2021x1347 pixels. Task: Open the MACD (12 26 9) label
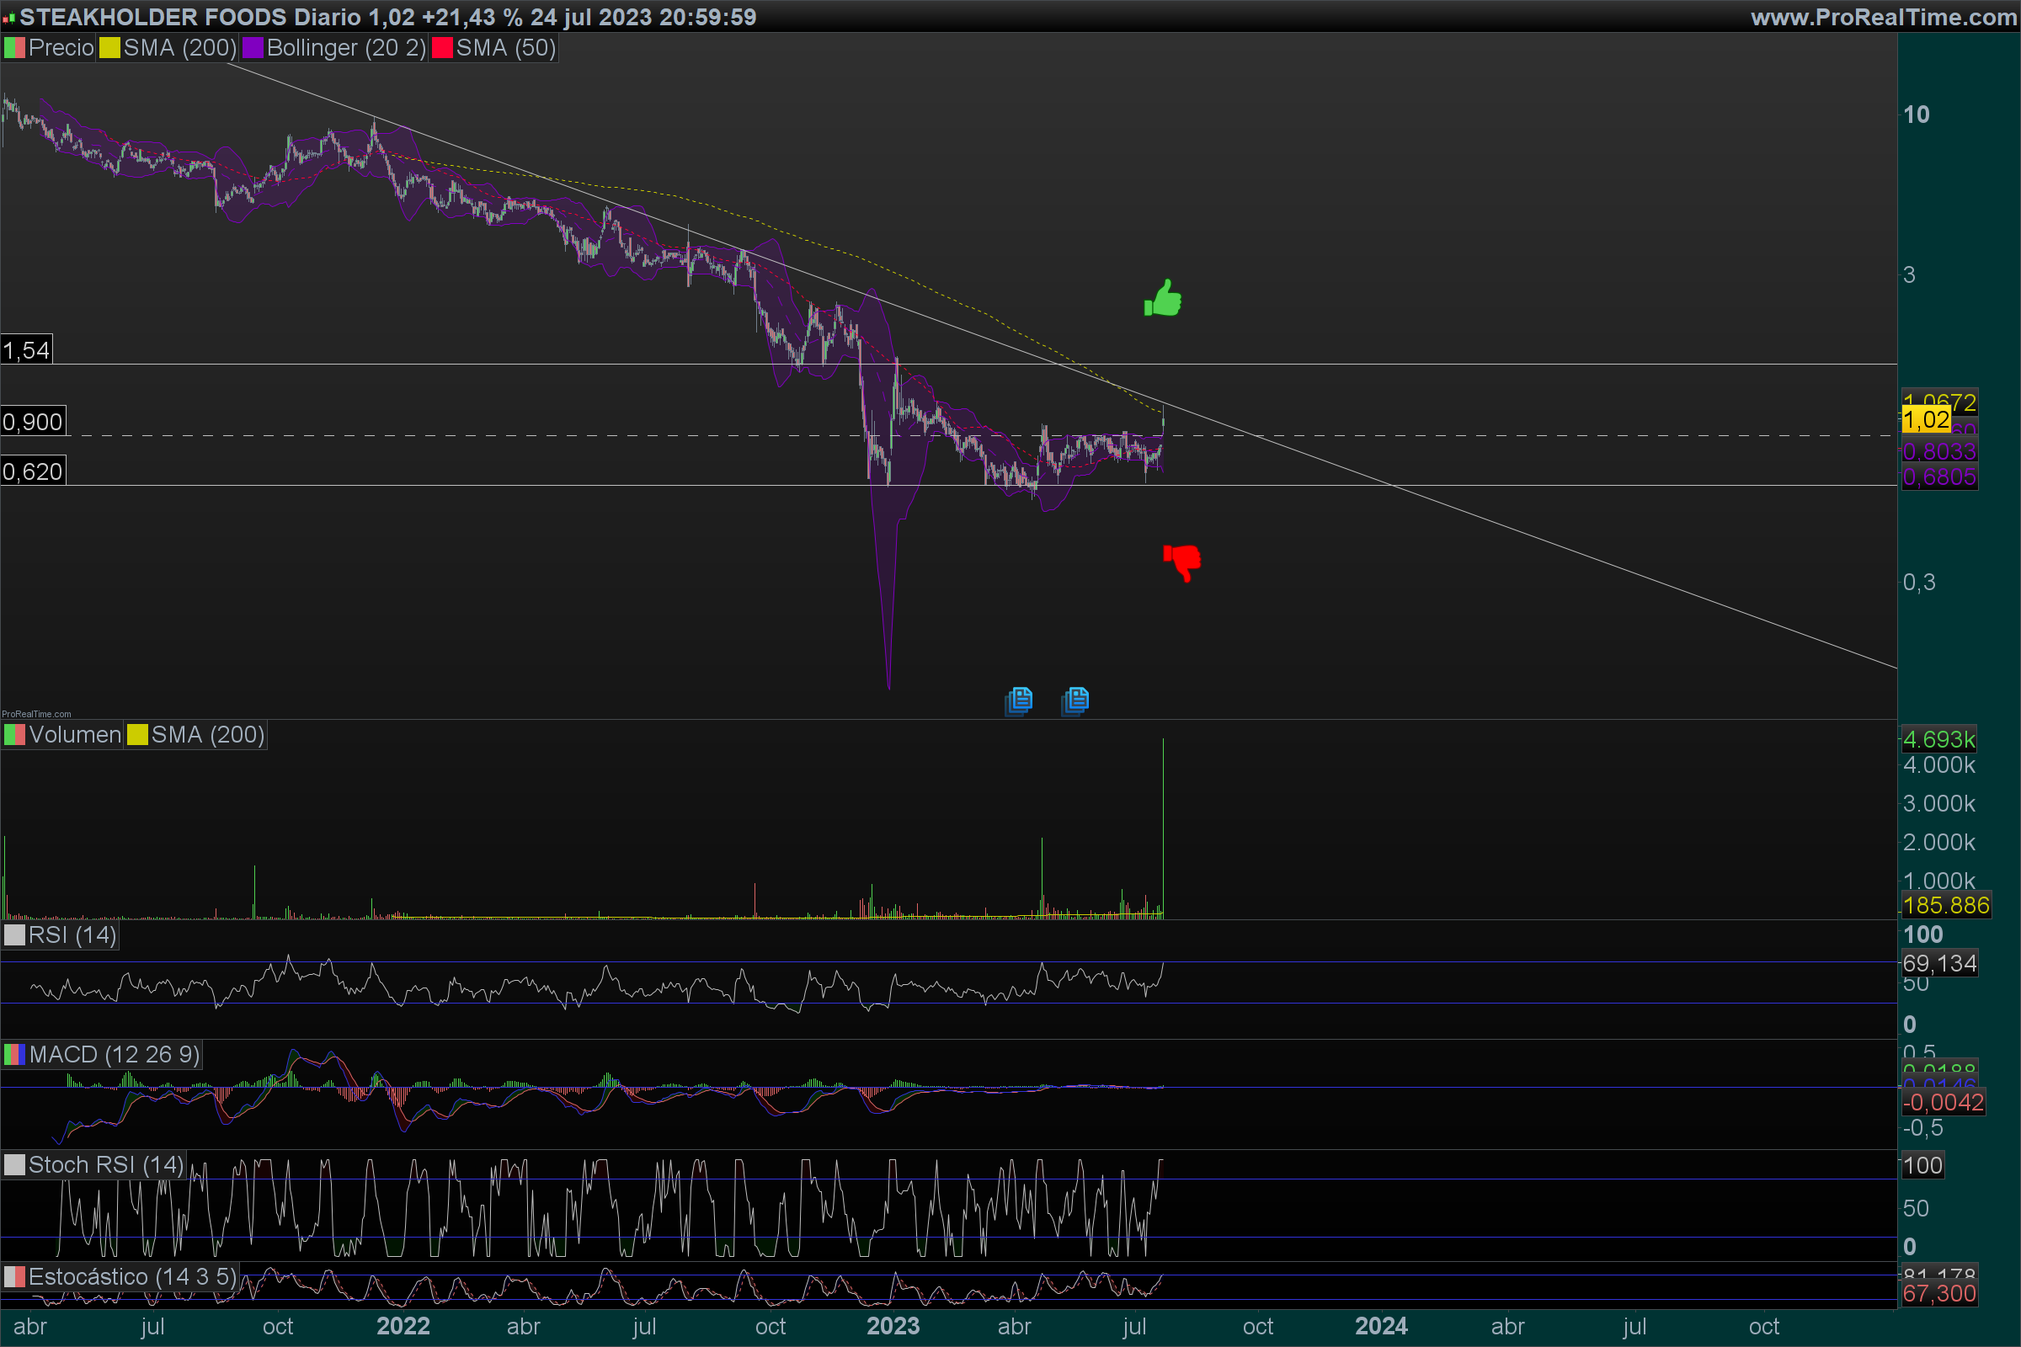(x=114, y=1054)
